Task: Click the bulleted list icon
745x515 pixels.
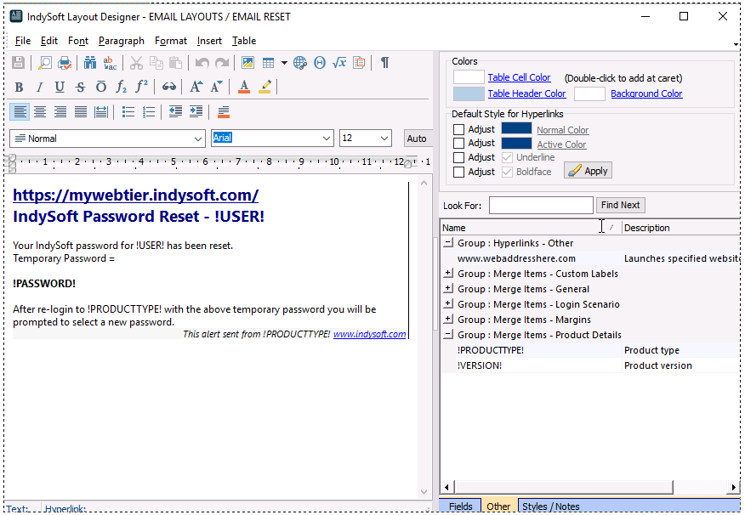Action: point(128,111)
